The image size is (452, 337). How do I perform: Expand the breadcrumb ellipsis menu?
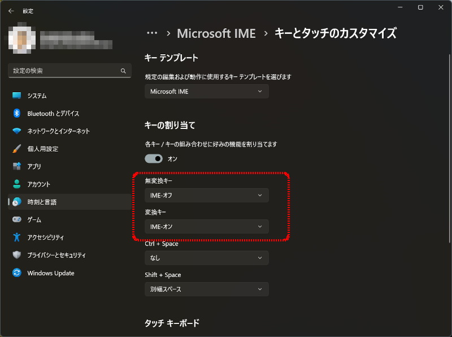[152, 33]
